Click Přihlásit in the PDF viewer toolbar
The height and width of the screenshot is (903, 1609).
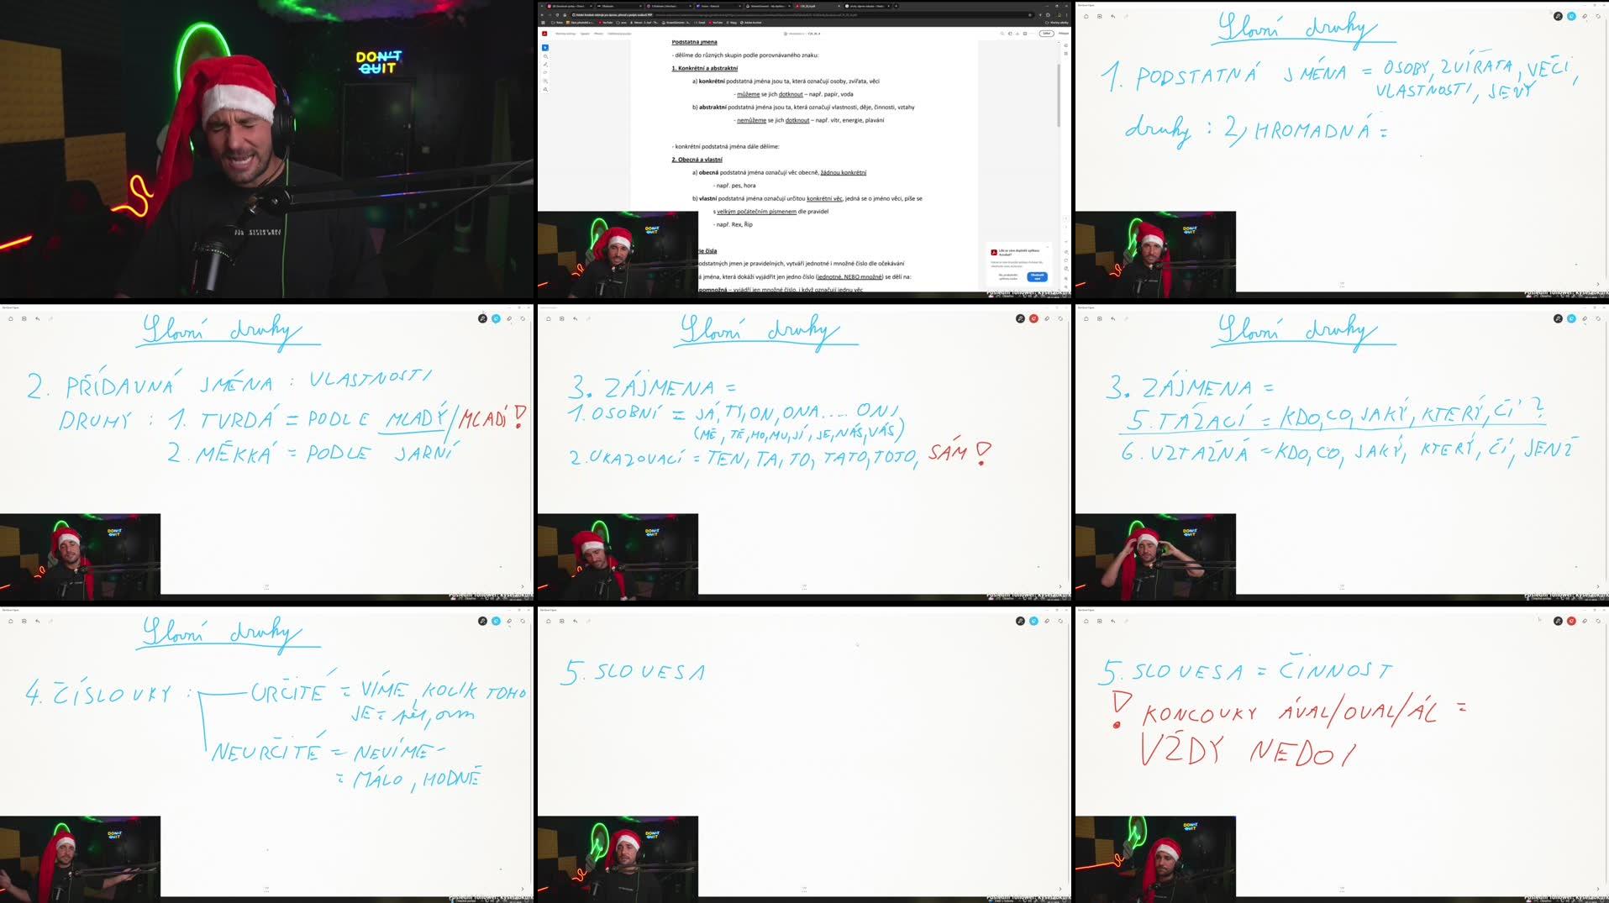point(1064,34)
